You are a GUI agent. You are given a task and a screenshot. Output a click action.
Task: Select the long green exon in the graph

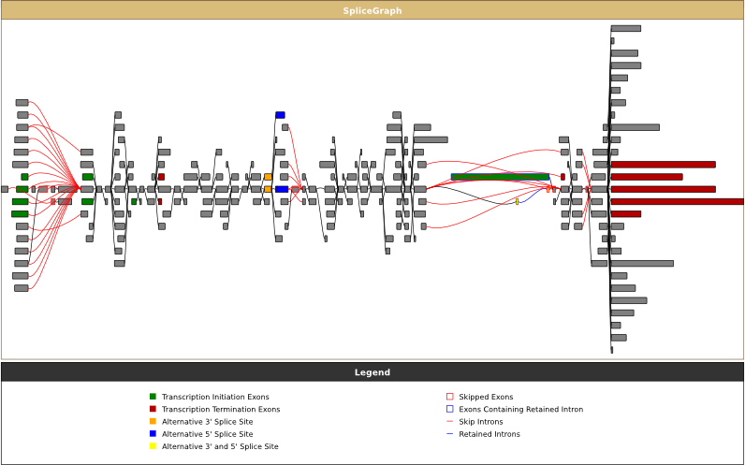coord(500,177)
